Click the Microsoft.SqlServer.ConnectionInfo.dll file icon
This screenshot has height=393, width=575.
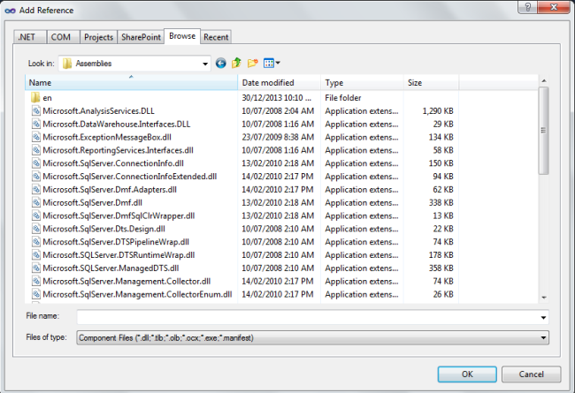[x=36, y=163]
